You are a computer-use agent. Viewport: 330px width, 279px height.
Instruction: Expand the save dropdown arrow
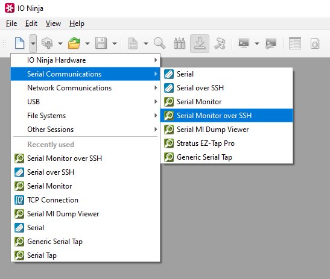115,43
